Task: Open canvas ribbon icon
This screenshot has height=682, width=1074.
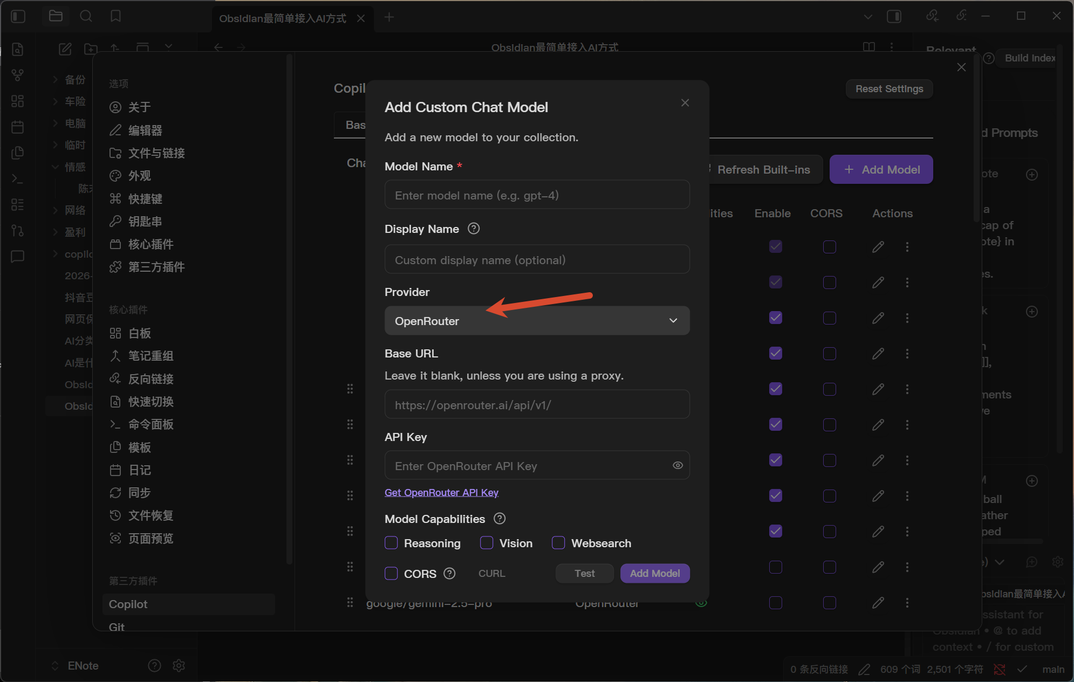Action: [x=18, y=101]
